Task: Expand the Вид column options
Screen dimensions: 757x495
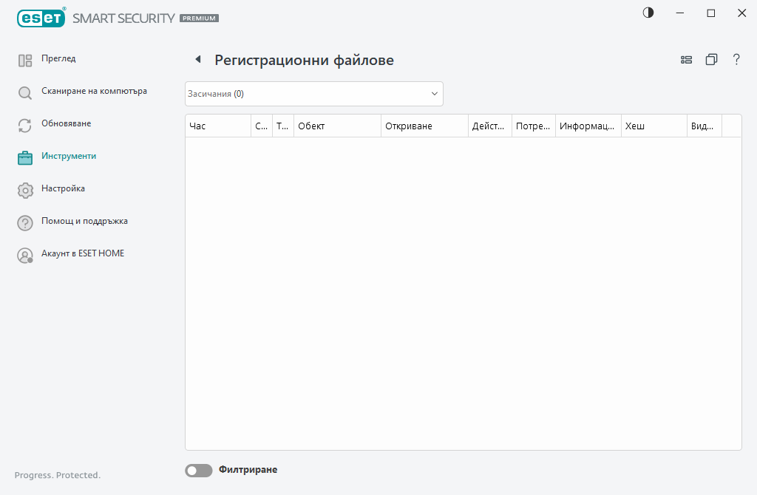Action: tap(704, 126)
